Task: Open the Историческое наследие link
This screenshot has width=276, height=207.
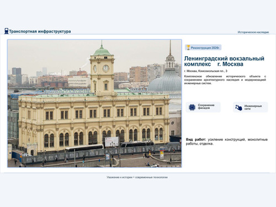Action: [x=253, y=32]
